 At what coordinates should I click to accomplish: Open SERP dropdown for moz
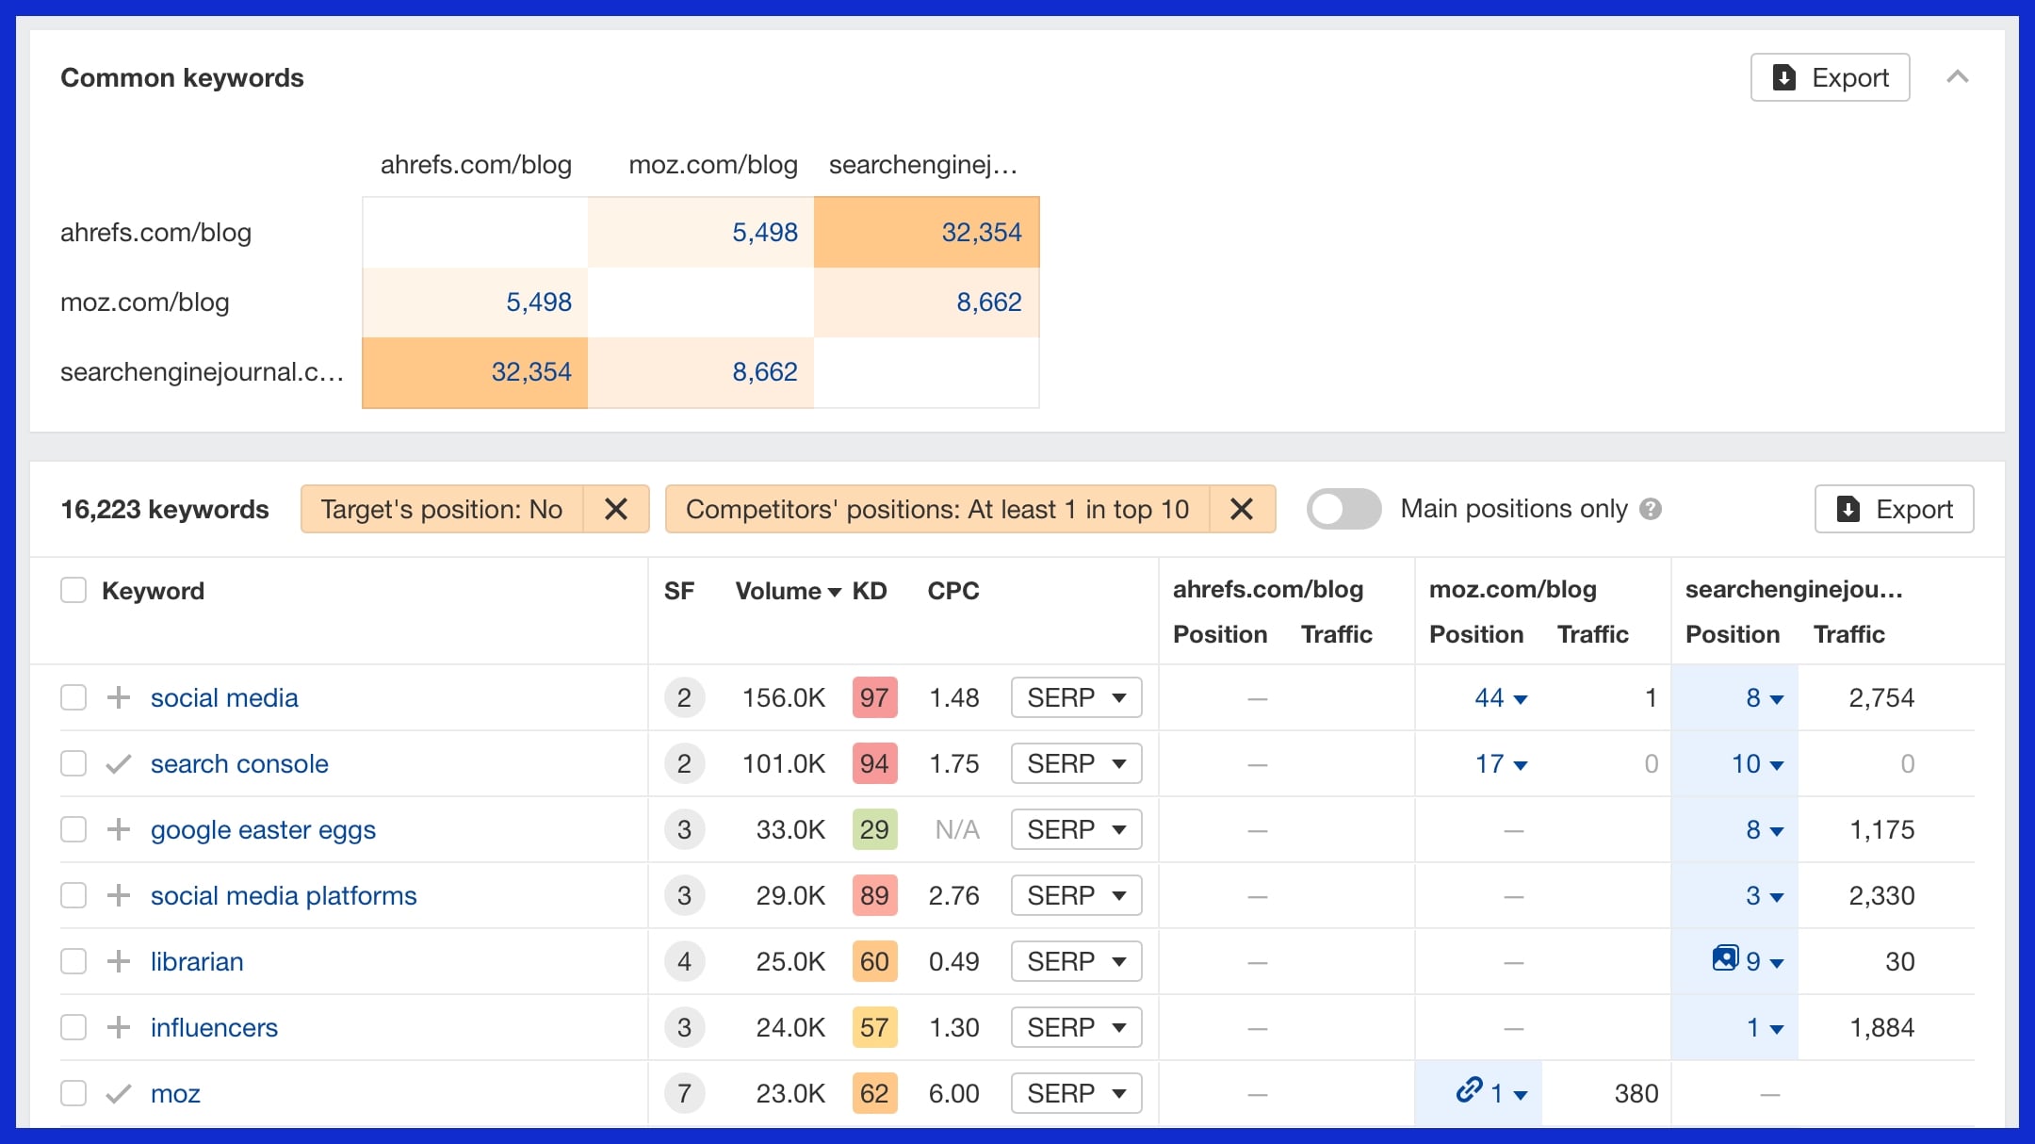tap(1077, 1093)
